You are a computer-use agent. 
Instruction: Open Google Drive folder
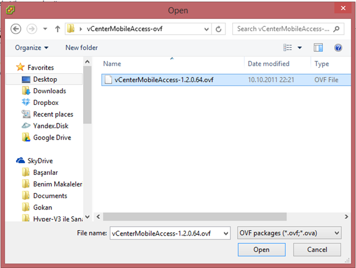pyautogui.click(x=52, y=138)
